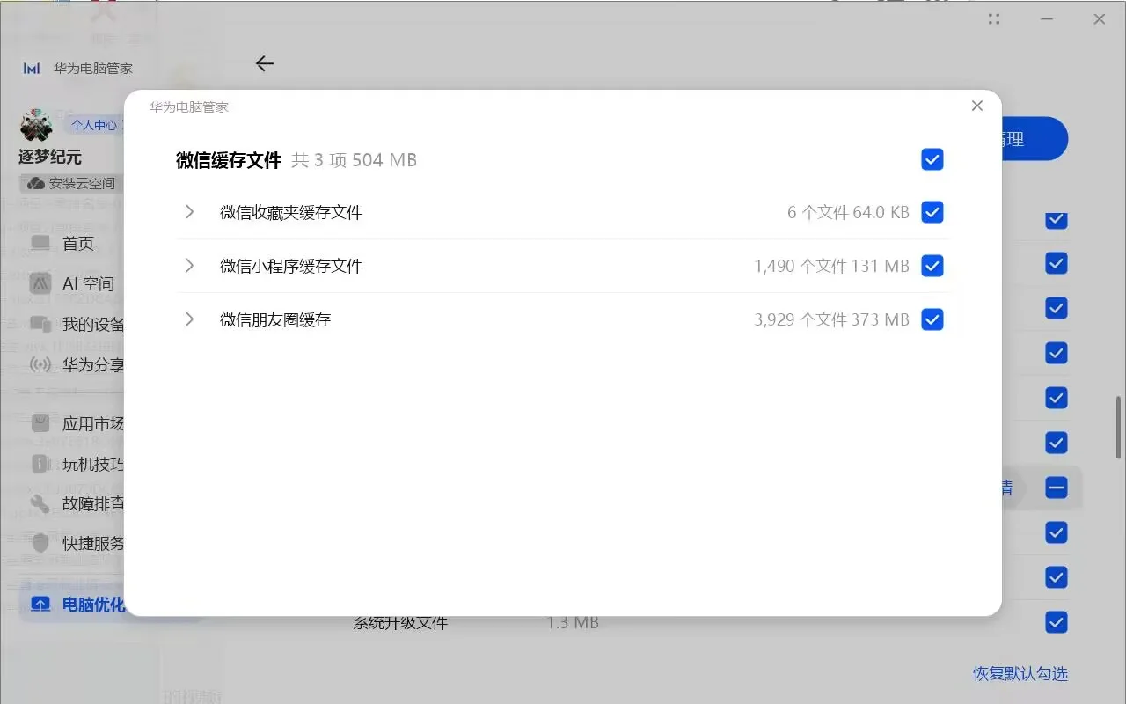Expand the 微信小程序缓存文件 row
Viewport: 1126px width, 704px height.
pyautogui.click(x=189, y=266)
